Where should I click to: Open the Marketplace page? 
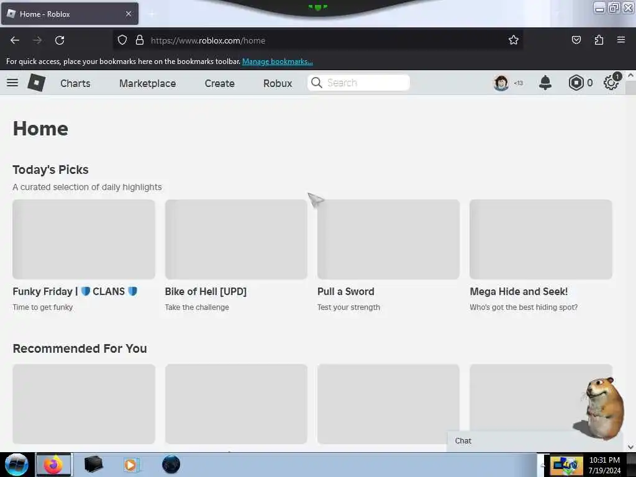(x=148, y=83)
